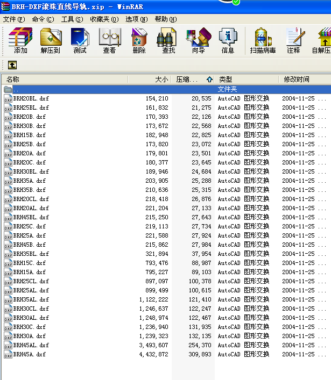This screenshot has height=380, width=331.
Task: Open the 文件(F) menu
Action: (14, 19)
